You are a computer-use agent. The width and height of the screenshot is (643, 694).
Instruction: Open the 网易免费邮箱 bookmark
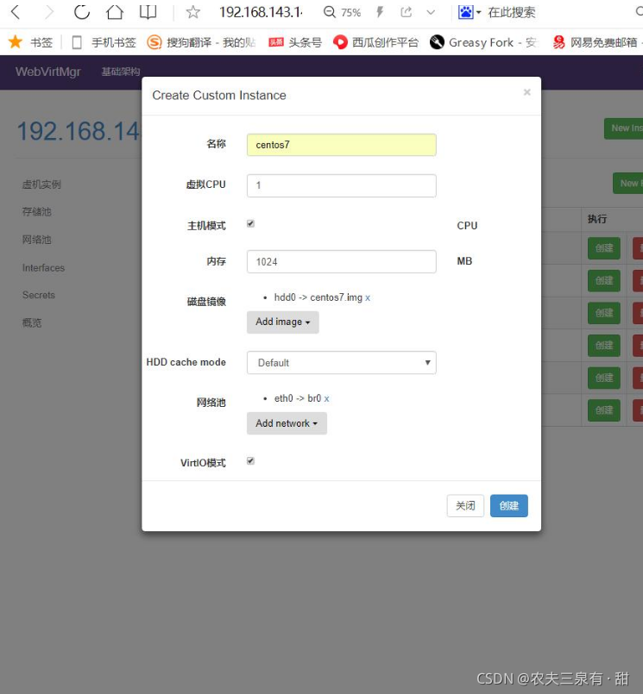596,42
